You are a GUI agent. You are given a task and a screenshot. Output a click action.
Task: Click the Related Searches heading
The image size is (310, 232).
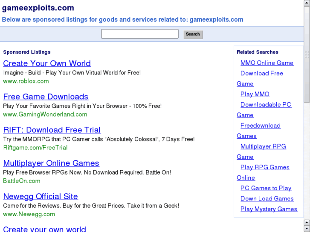coord(258,52)
